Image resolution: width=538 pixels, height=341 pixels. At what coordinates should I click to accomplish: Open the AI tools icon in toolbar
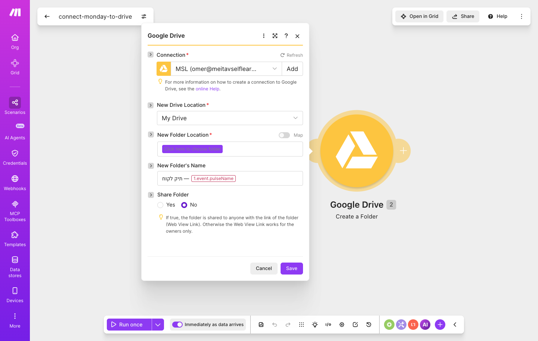[425, 325]
